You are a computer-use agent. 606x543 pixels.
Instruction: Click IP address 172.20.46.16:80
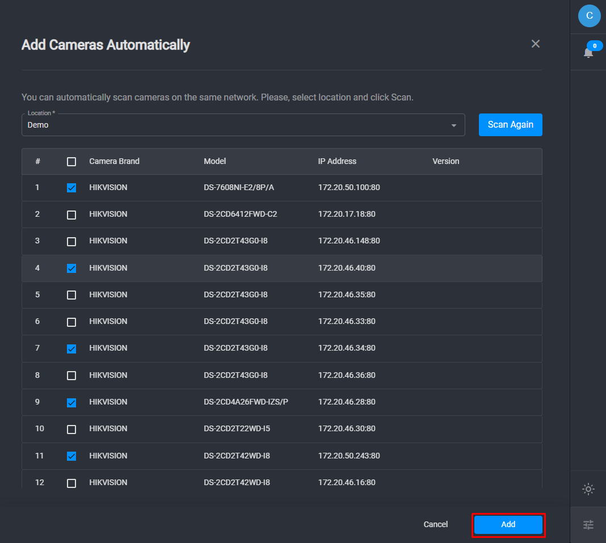347,482
